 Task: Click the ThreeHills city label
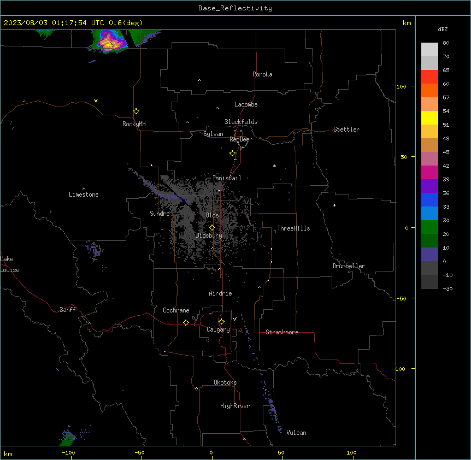(x=293, y=228)
